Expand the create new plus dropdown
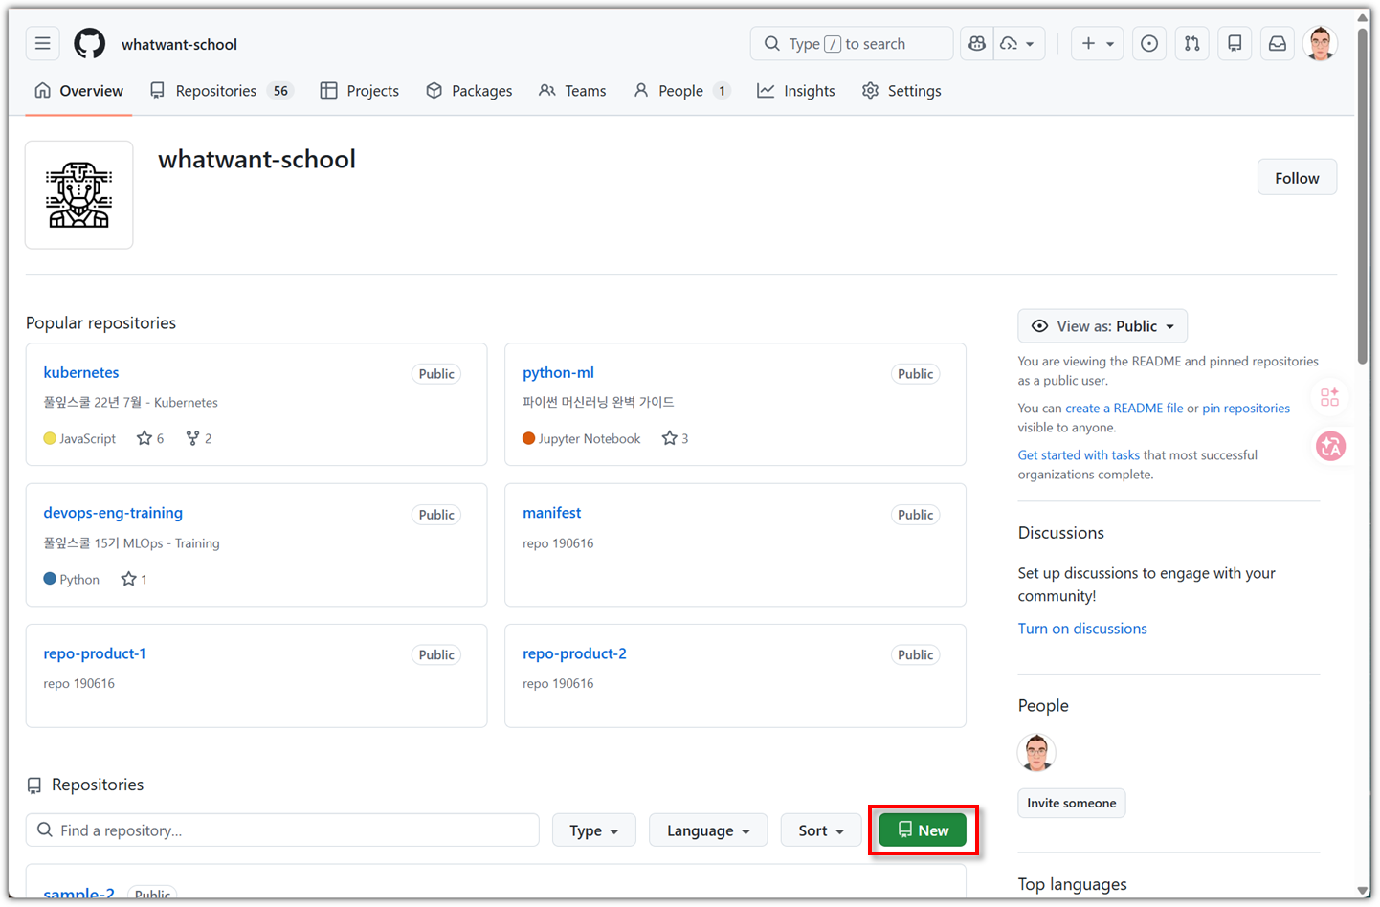 (x=1097, y=44)
